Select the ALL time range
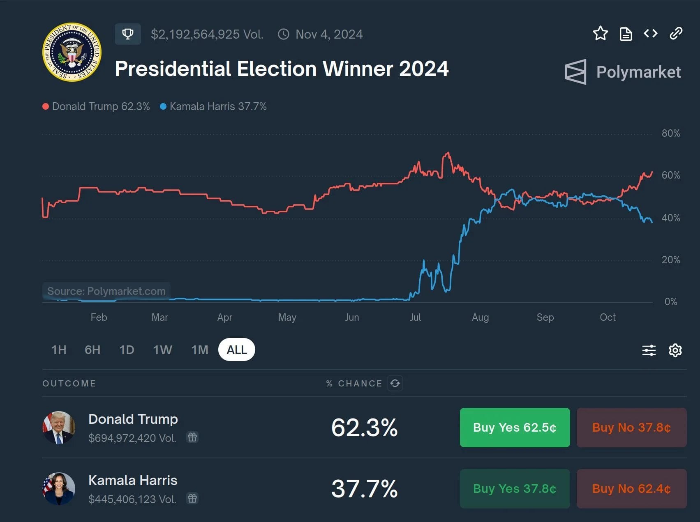 click(237, 350)
